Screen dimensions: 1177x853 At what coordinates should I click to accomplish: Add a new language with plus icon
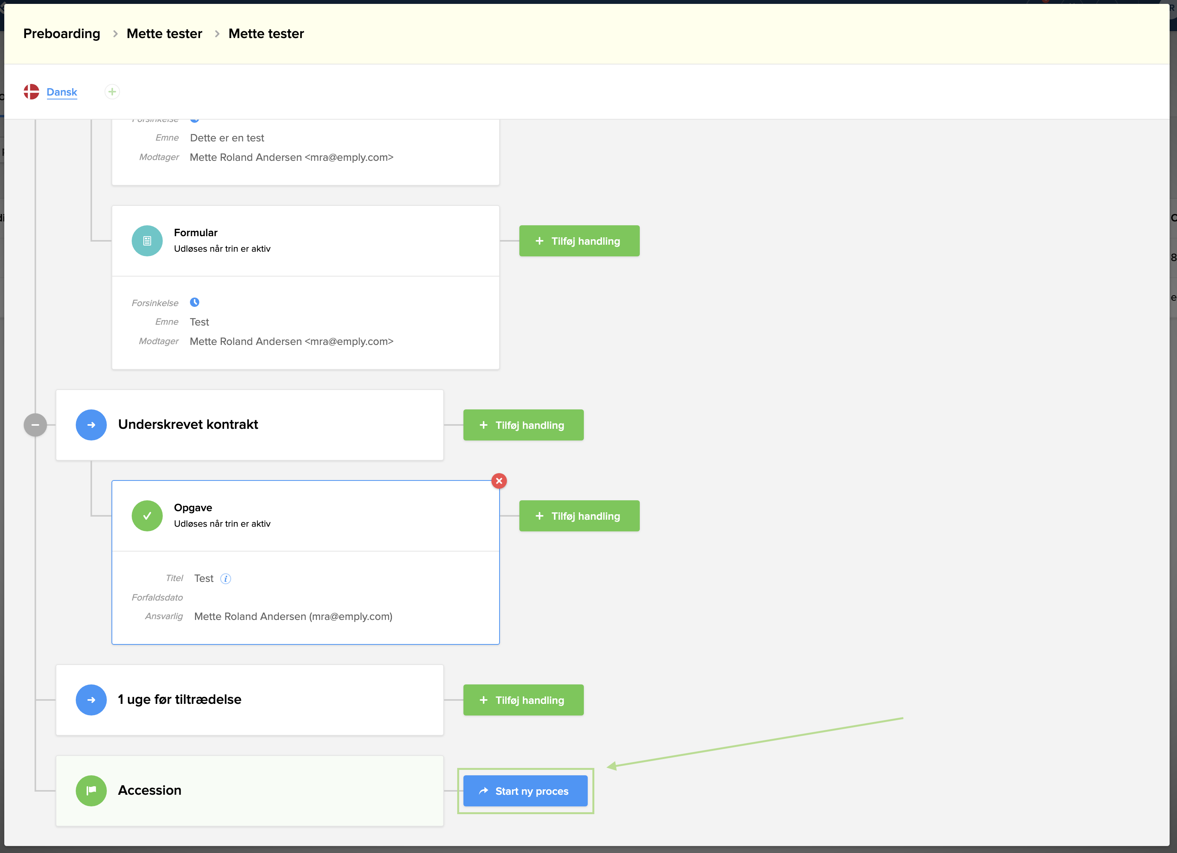112,92
